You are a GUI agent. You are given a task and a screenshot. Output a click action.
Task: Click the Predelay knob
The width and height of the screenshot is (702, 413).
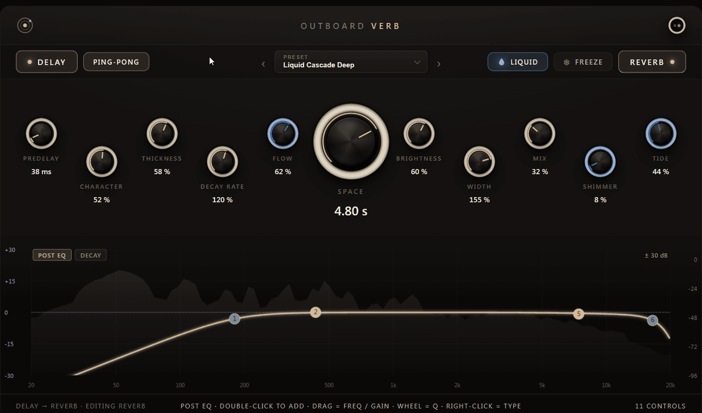pyautogui.click(x=41, y=134)
